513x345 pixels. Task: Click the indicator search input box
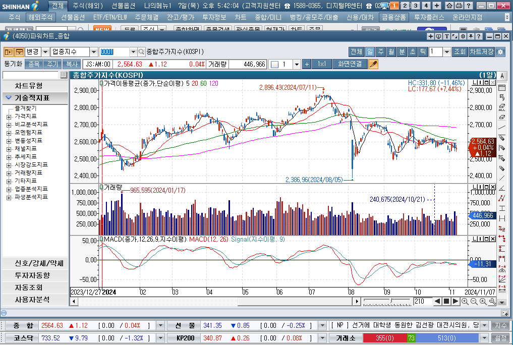tap(30, 75)
